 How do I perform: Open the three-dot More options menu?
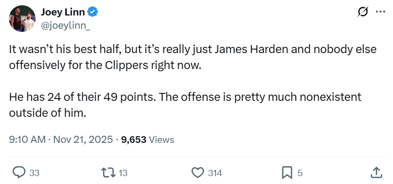(380, 12)
